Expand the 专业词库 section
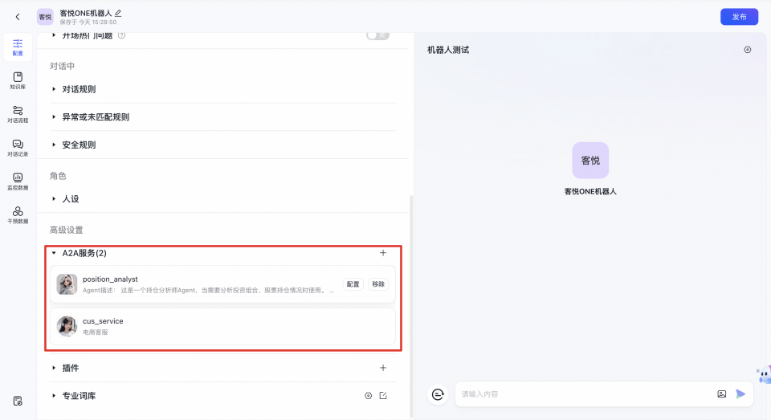771x420 pixels. point(54,395)
